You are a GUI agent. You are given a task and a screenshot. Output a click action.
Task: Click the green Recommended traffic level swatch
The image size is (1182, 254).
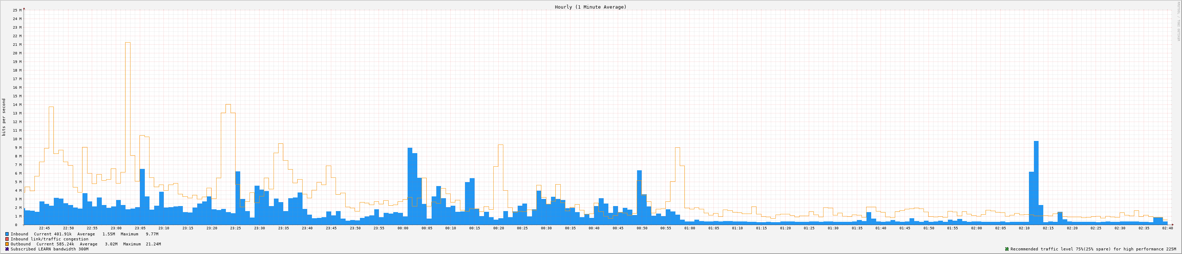click(x=1007, y=249)
